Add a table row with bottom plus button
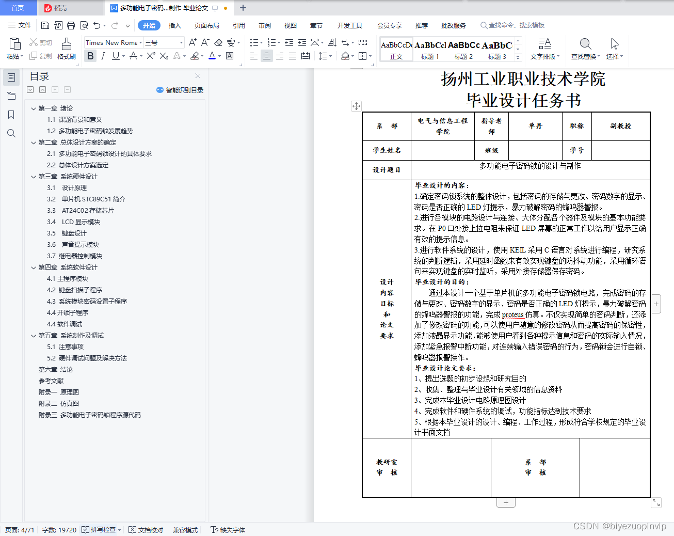The height and width of the screenshot is (536, 674). click(x=506, y=502)
